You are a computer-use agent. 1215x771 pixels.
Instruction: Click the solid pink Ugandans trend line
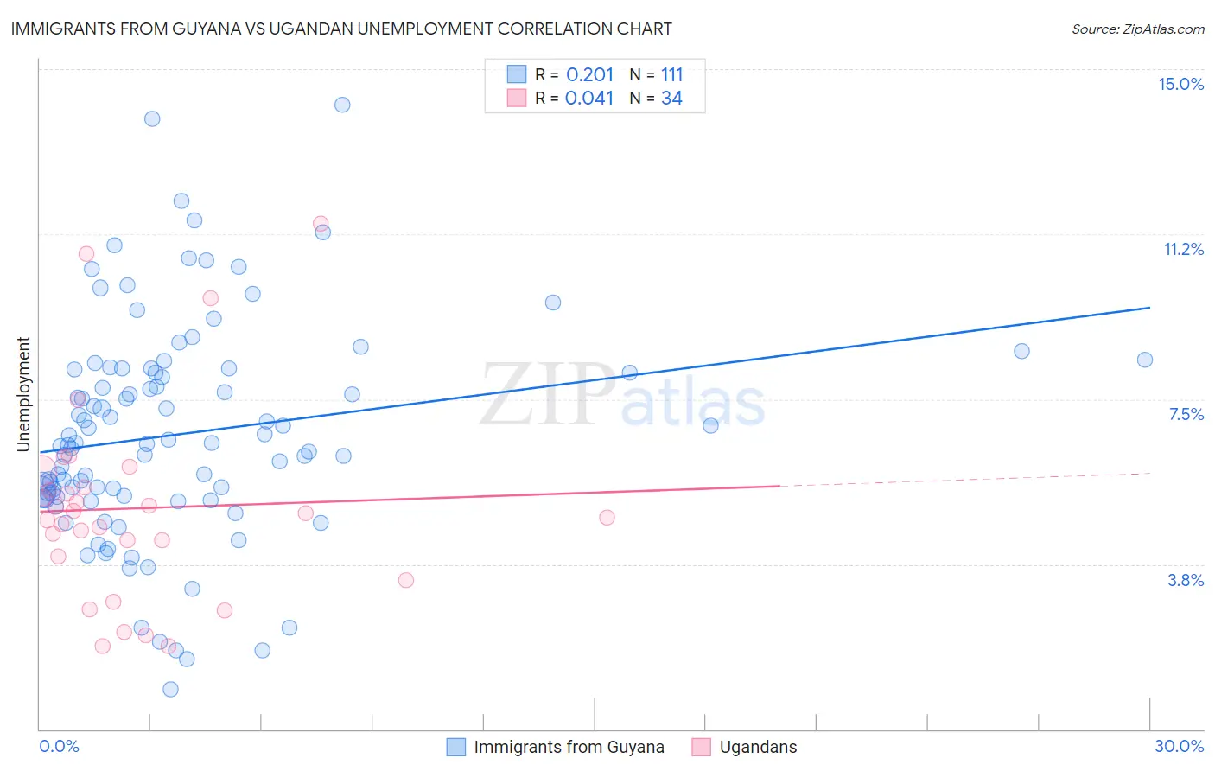[410, 499]
